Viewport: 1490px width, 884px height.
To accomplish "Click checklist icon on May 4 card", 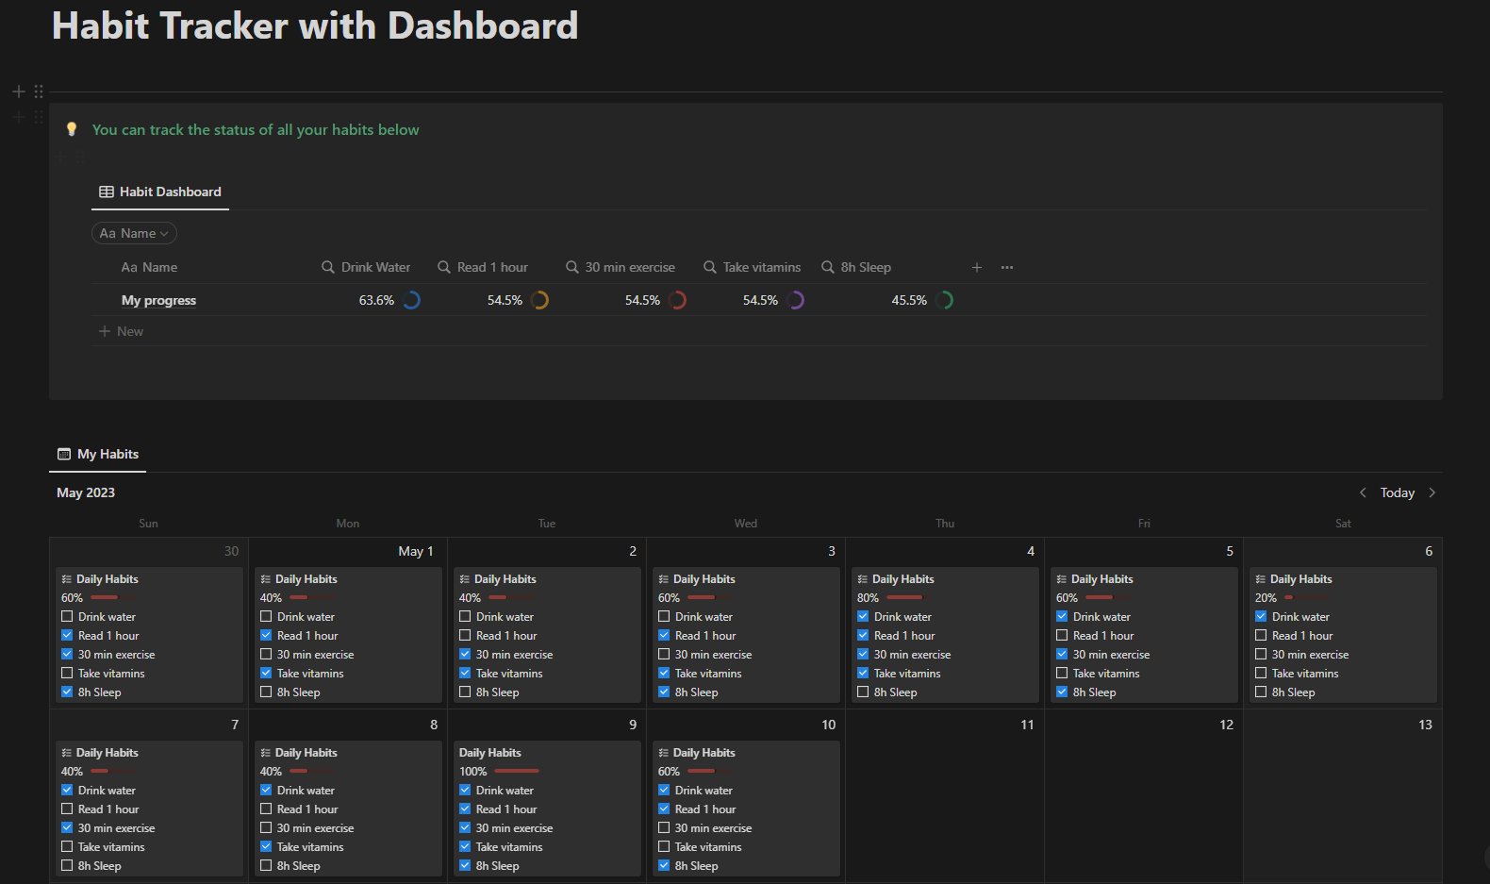I will tap(863, 579).
